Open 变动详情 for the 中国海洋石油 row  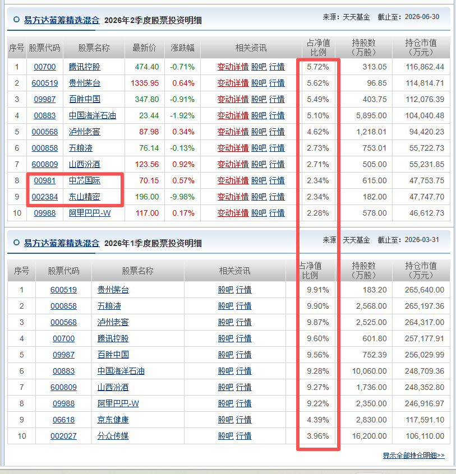coord(233,116)
